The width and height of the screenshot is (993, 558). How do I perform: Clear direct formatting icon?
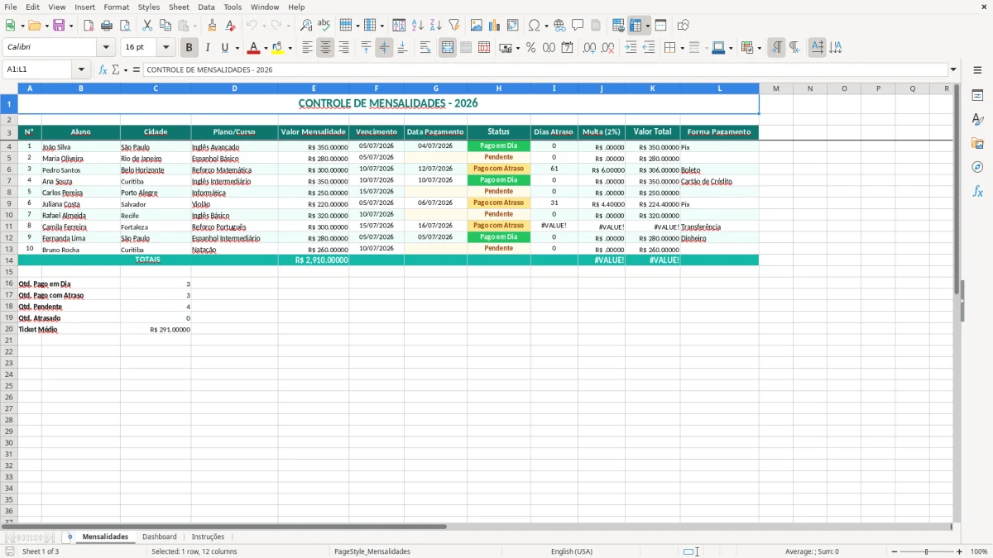[230, 26]
